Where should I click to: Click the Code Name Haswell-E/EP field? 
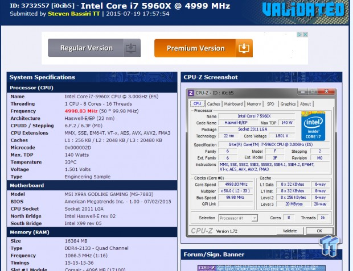(x=238, y=123)
